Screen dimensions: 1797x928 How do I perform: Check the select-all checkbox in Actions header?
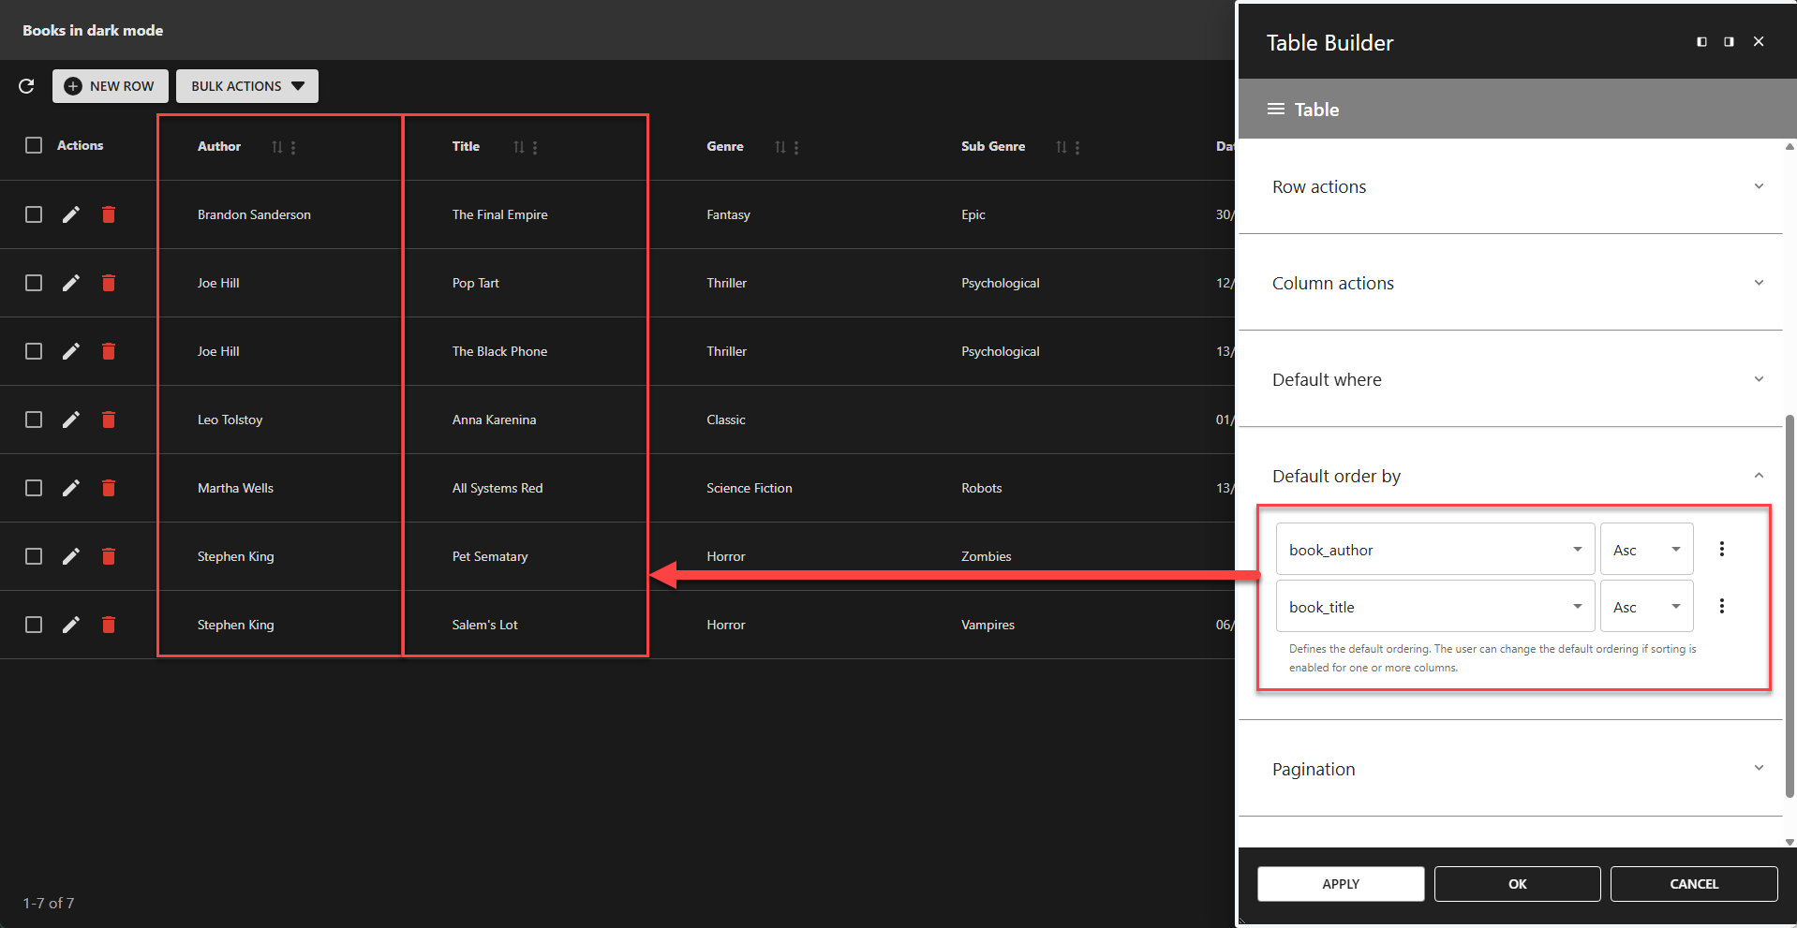(34, 145)
